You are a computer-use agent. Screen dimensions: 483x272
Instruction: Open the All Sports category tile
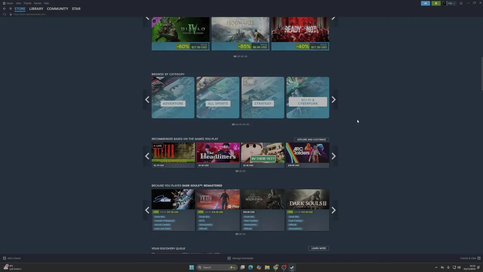pos(218,97)
